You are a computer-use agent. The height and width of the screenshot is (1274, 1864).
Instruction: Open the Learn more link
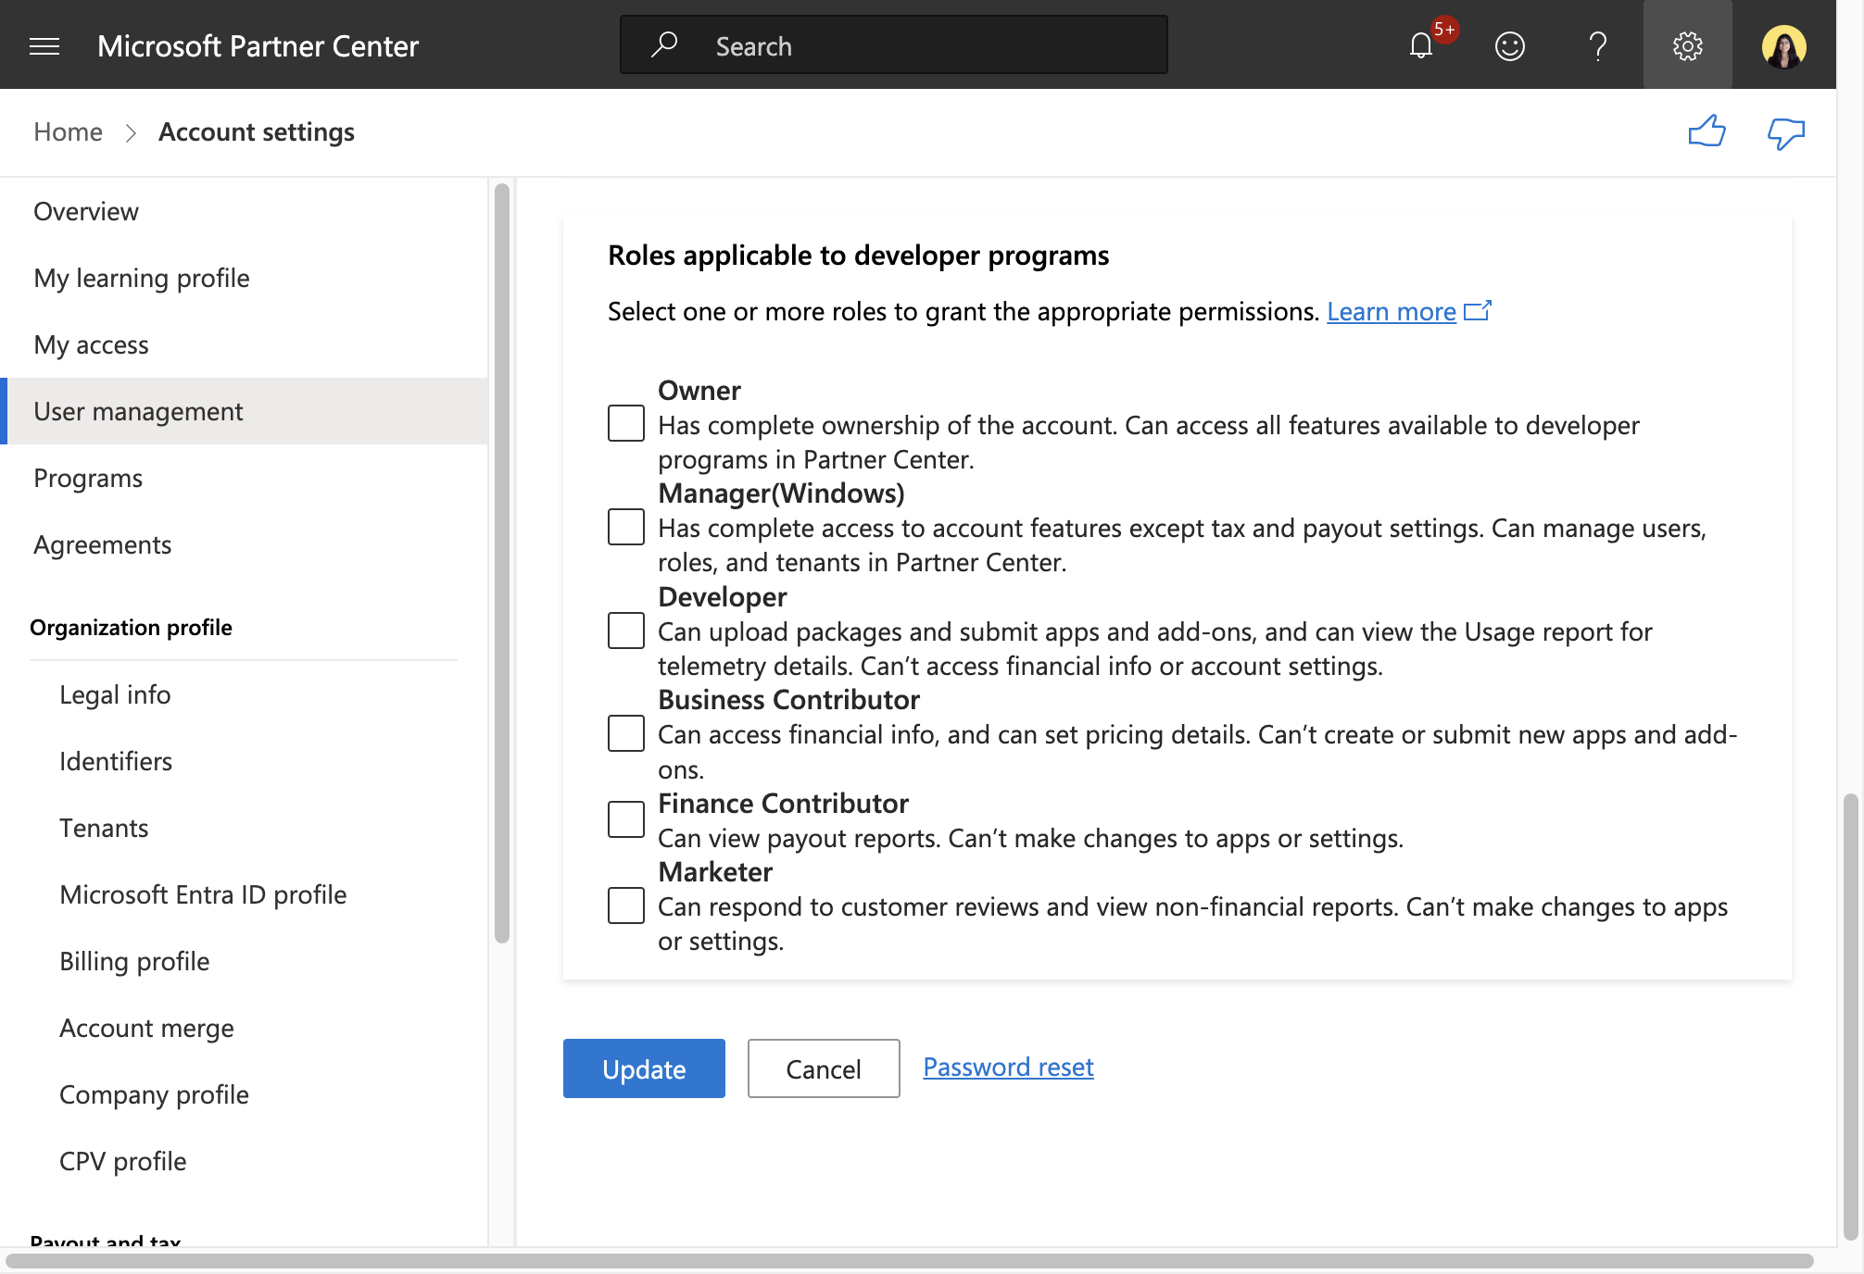[1392, 311]
